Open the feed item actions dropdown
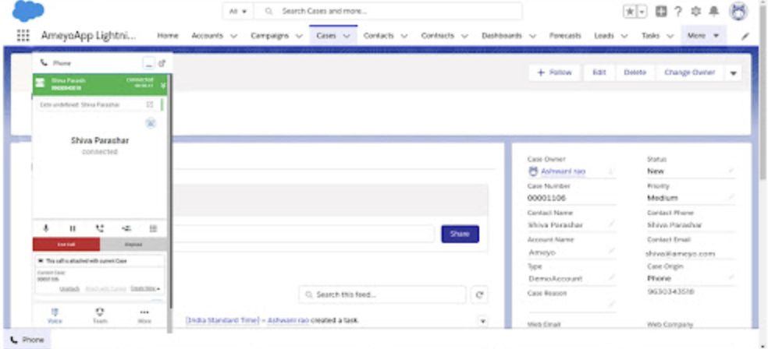768x349 pixels. click(482, 321)
